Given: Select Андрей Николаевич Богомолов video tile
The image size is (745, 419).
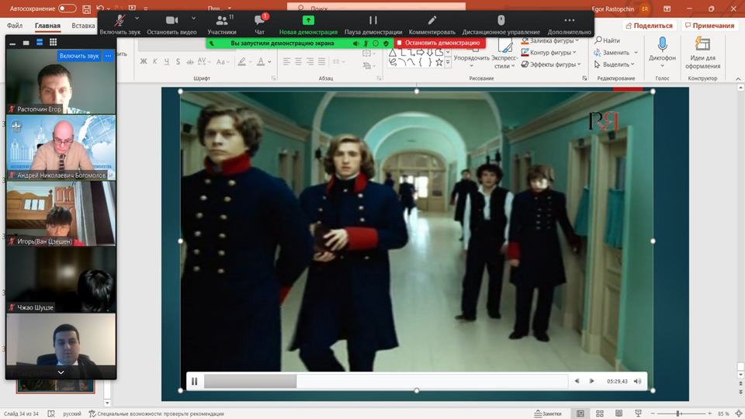Looking at the screenshot, I should [x=61, y=147].
